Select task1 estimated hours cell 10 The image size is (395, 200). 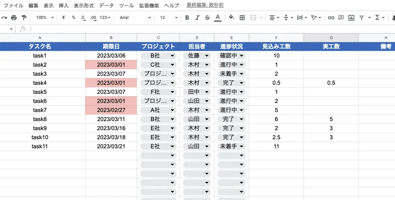coord(276,56)
